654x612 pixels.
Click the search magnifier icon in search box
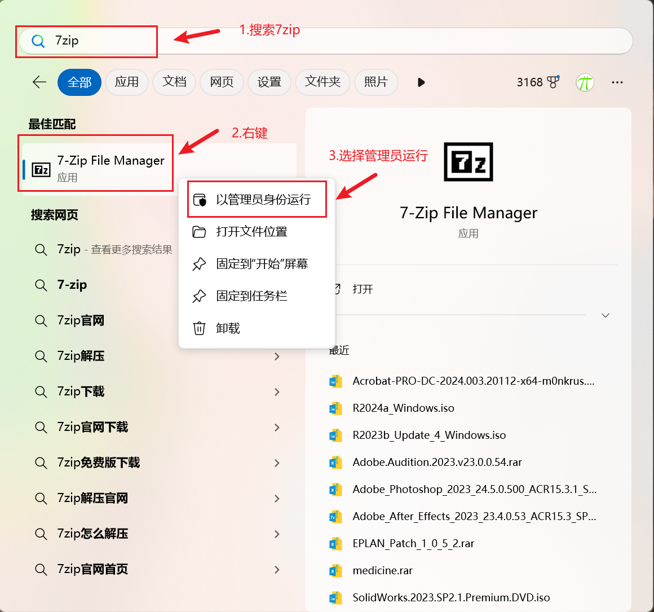coord(38,41)
